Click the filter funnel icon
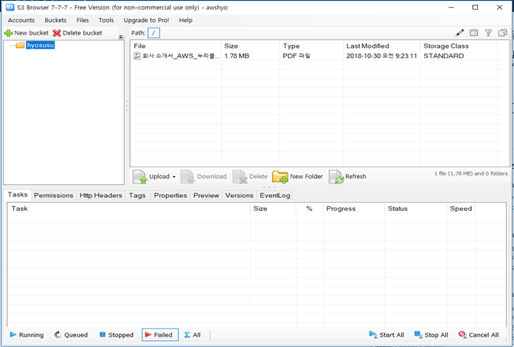Screen dimensions: 514x347 point(487,33)
